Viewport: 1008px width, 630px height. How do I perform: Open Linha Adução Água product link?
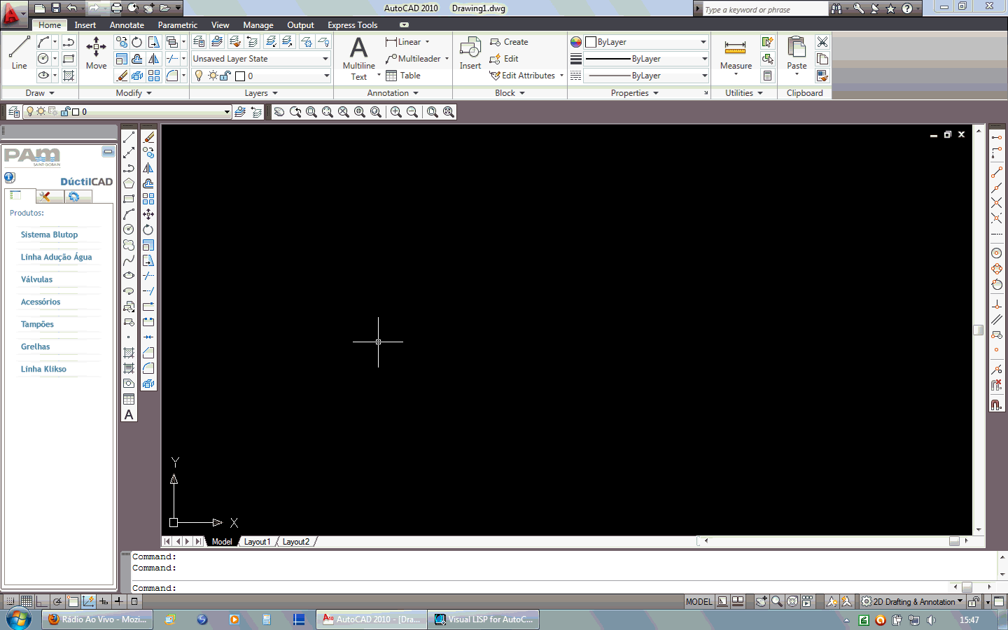(x=56, y=257)
